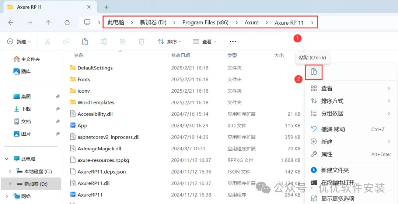Click the pin icon next to 文档

(57, 122)
